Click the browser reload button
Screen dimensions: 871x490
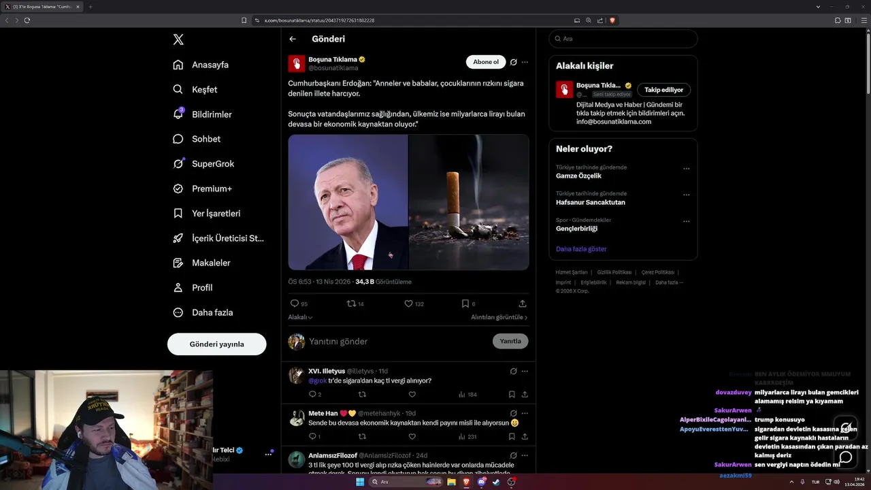click(27, 20)
